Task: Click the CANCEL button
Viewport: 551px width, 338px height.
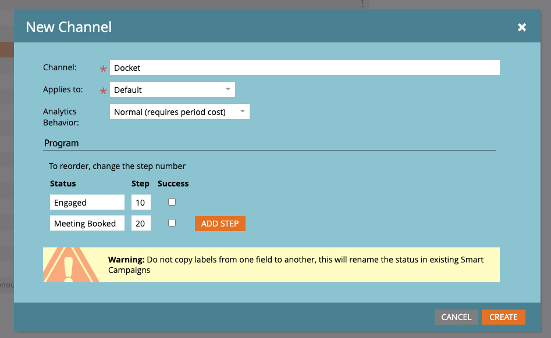Action: [x=456, y=317]
